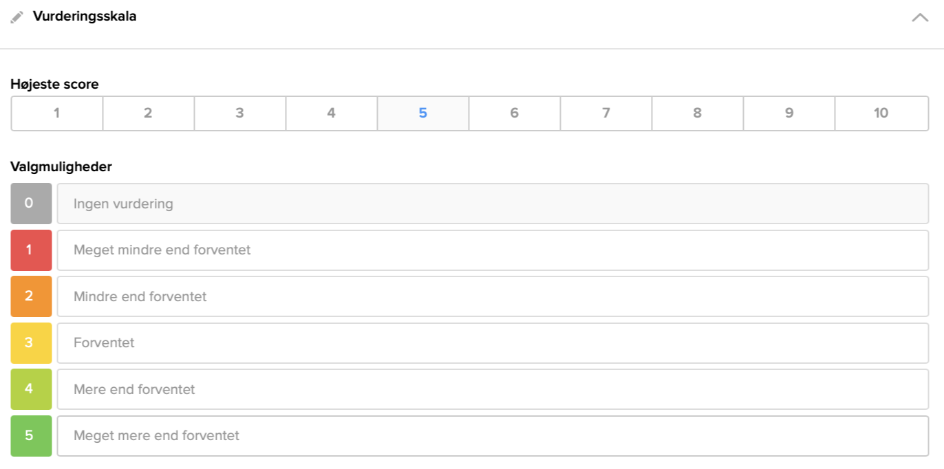Image resolution: width=944 pixels, height=469 pixels.
Task: Focus the "Meget mere end forventet" field
Action: point(492,435)
